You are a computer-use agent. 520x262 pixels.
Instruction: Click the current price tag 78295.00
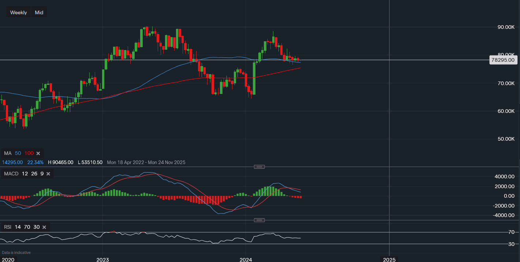(503, 60)
